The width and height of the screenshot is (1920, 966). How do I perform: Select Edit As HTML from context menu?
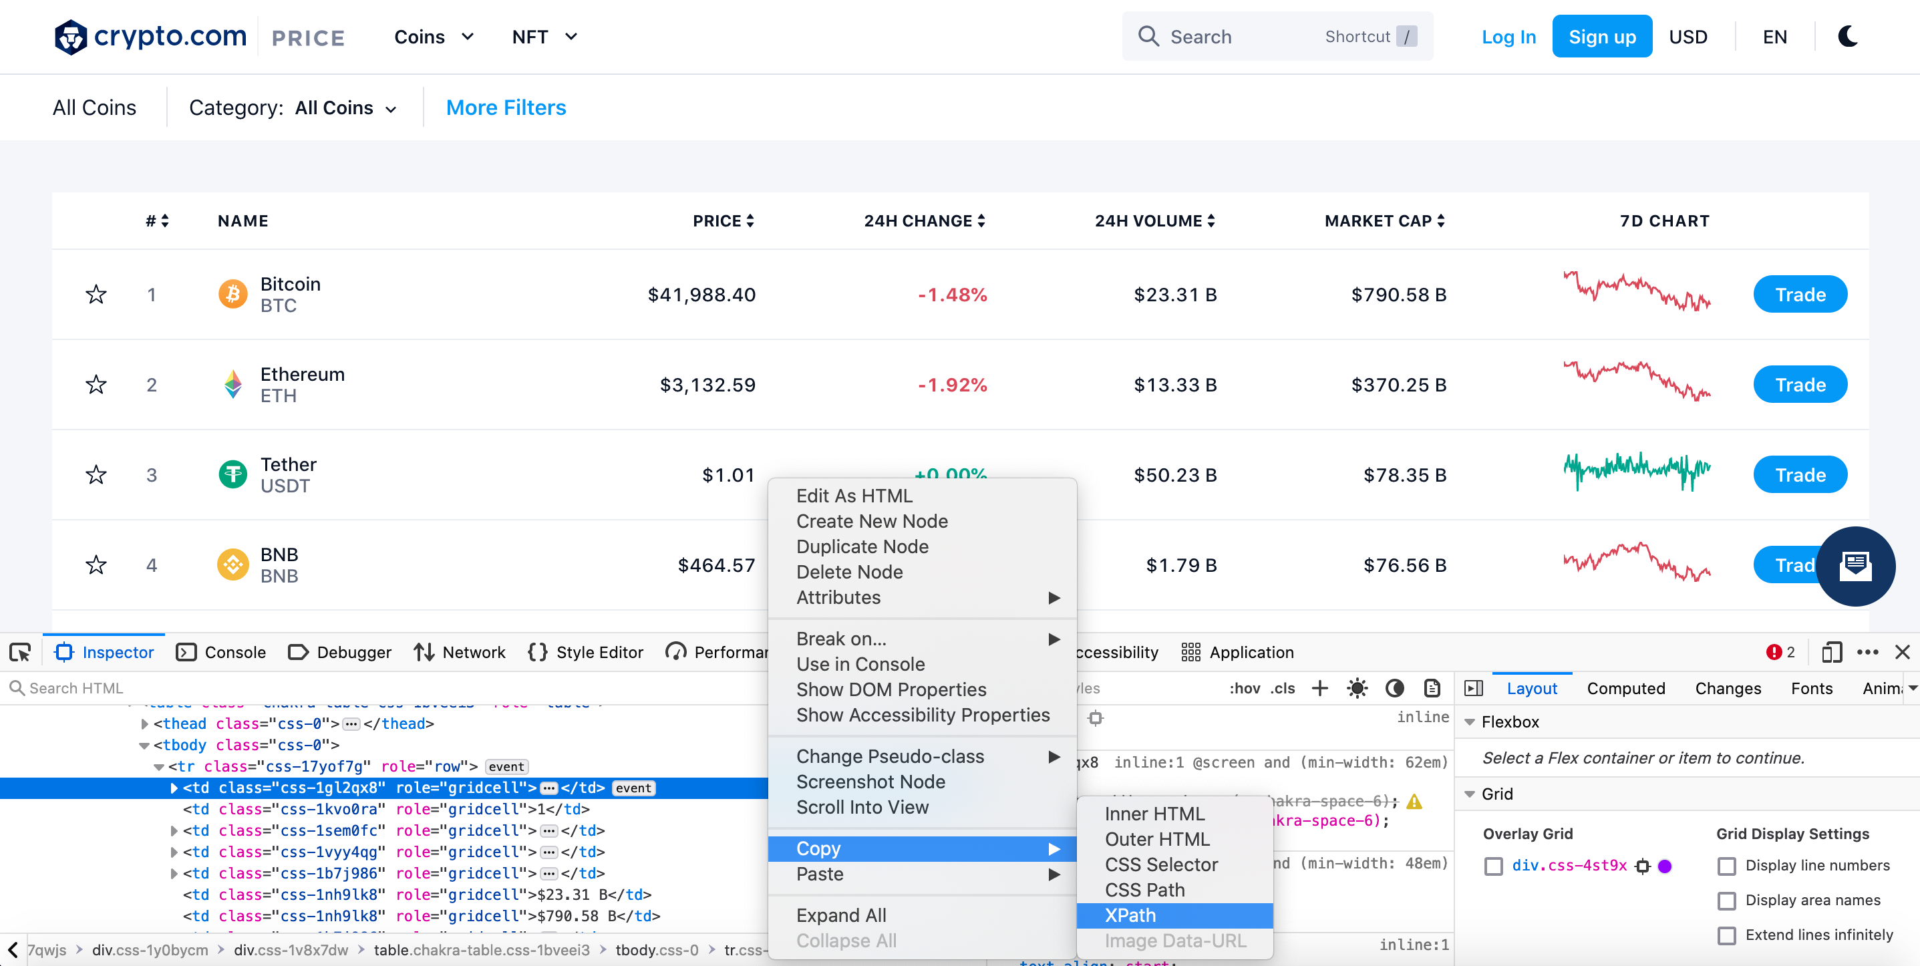tap(922, 496)
